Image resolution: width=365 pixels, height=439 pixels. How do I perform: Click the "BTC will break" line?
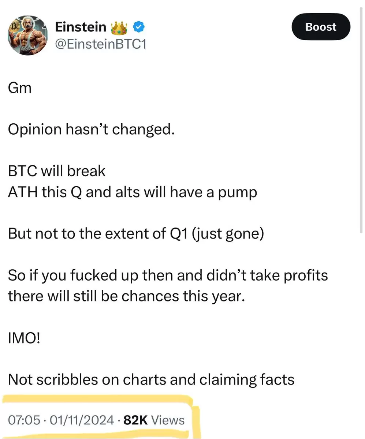57,171
